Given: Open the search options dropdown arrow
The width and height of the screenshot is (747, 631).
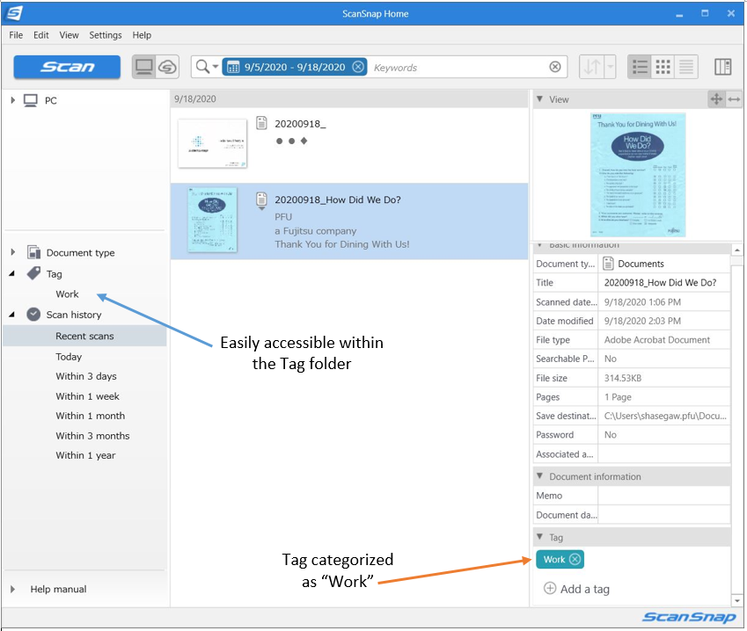Looking at the screenshot, I should [216, 67].
